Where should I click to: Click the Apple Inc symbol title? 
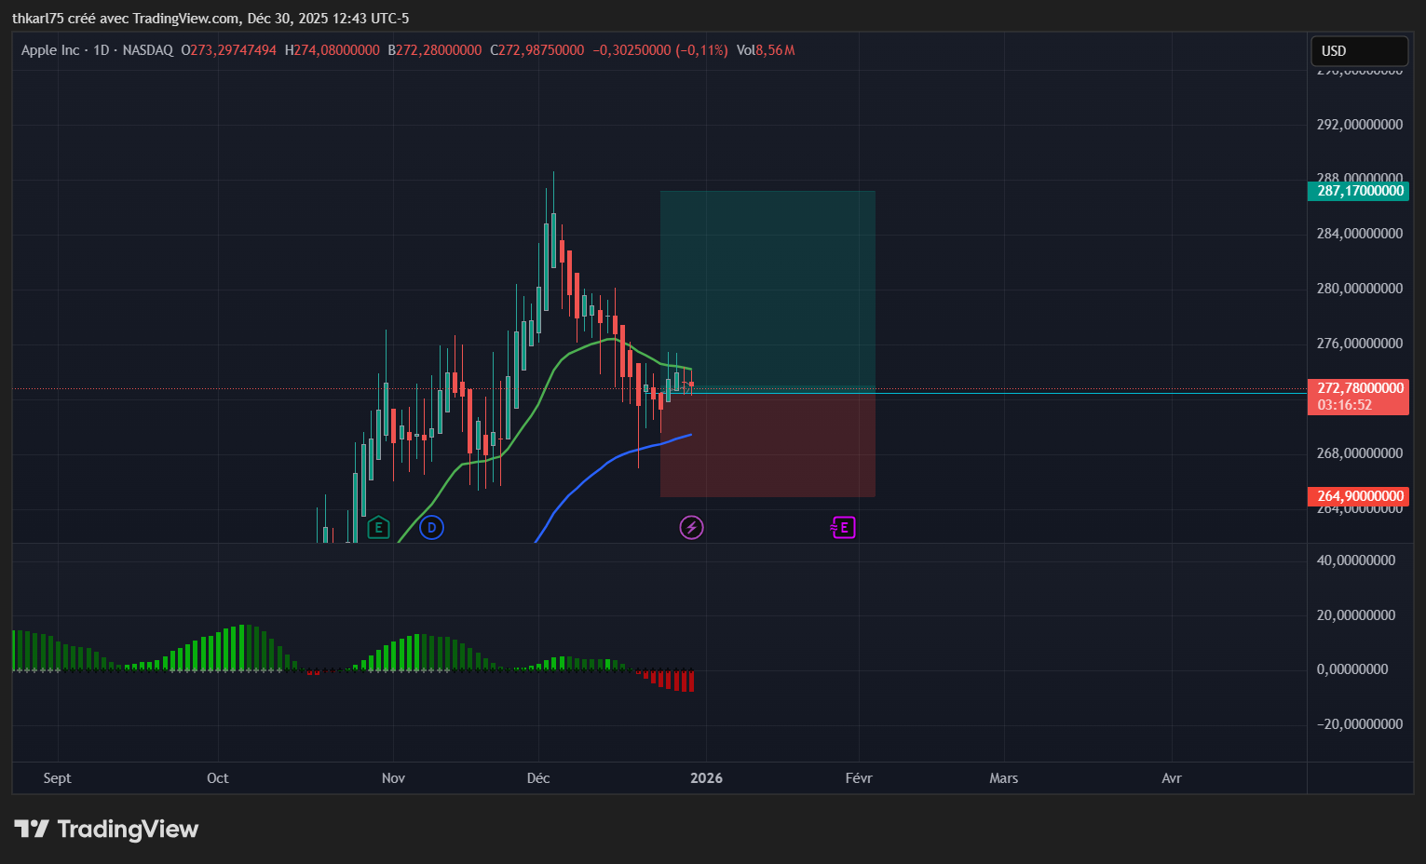[x=50, y=50]
